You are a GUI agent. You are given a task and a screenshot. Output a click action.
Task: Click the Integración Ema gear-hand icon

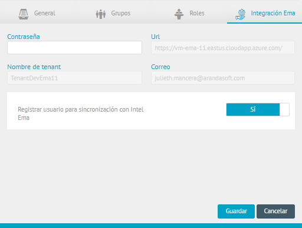pyautogui.click(x=241, y=14)
